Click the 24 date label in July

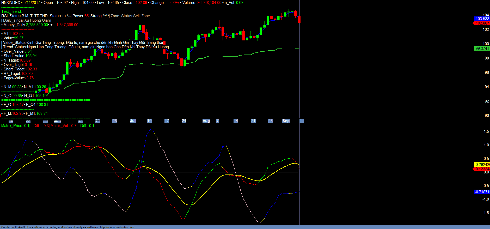pos(184,121)
